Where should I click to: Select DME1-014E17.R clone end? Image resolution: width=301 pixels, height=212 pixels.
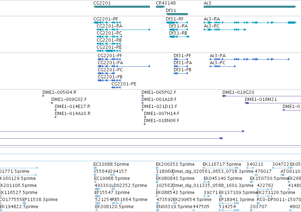[56, 110]
